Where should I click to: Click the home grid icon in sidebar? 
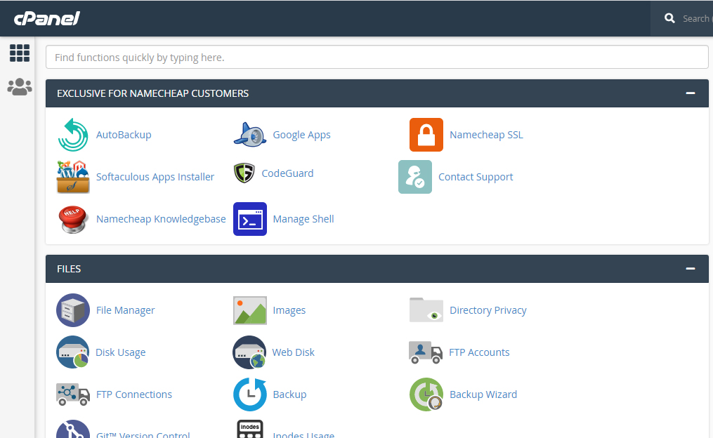click(x=20, y=53)
